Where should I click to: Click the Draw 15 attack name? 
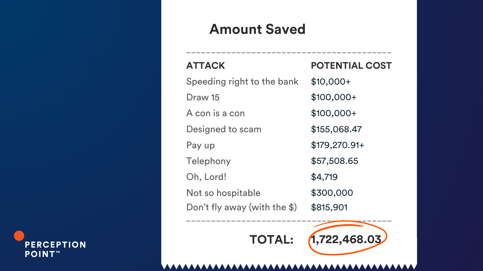coord(203,97)
